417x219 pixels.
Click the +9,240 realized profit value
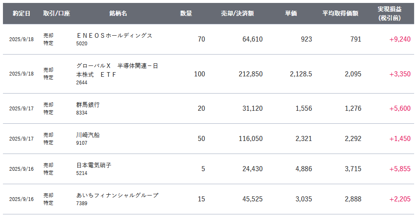pos(400,39)
